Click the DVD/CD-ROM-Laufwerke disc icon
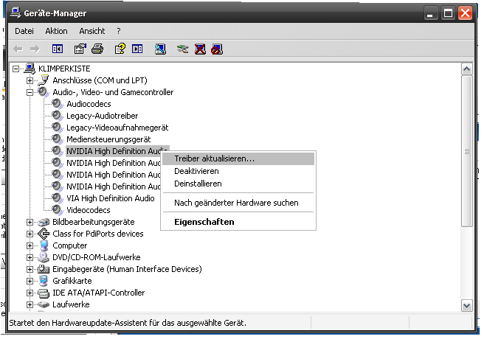Screen dimensions: 487x342 tap(44, 257)
